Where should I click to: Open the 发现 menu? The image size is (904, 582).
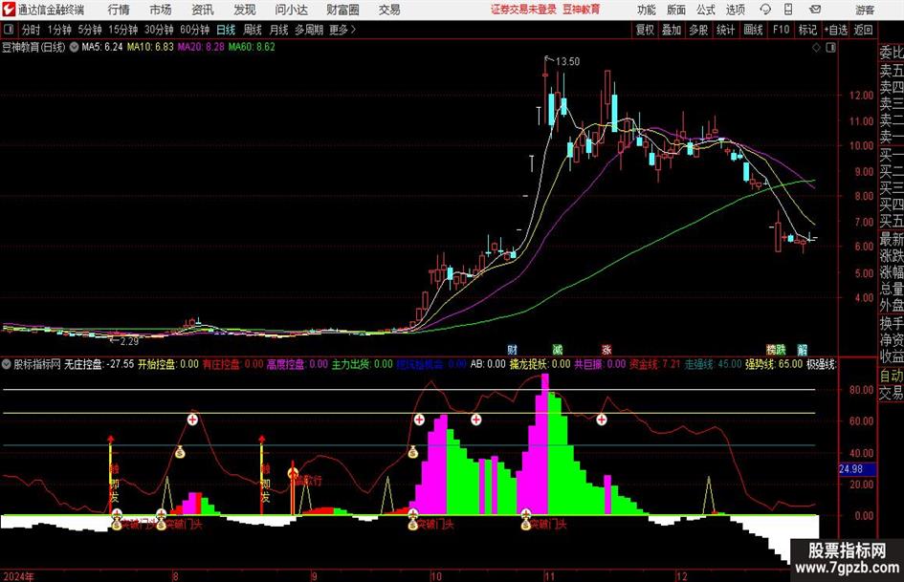click(x=245, y=10)
